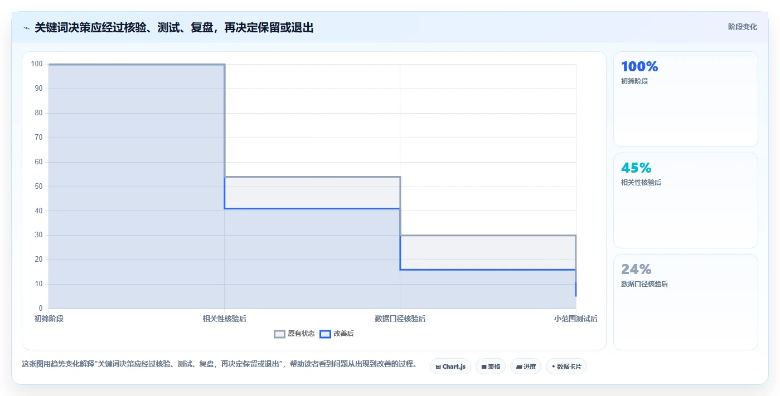Viewport: 780px width, 396px height.
Task: Click the 相关性核验后 x-axis label
Action: click(224, 319)
